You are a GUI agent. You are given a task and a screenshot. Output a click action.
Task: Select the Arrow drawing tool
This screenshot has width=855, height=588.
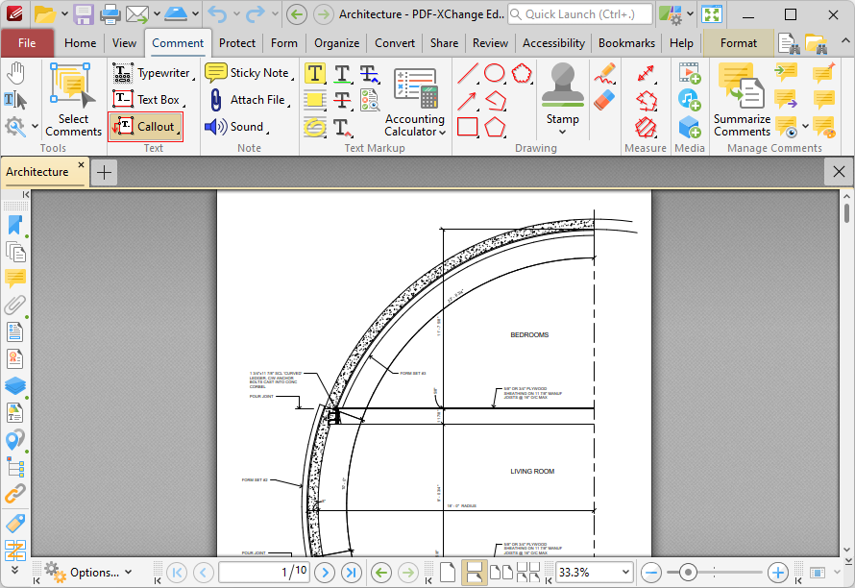pyautogui.click(x=468, y=100)
